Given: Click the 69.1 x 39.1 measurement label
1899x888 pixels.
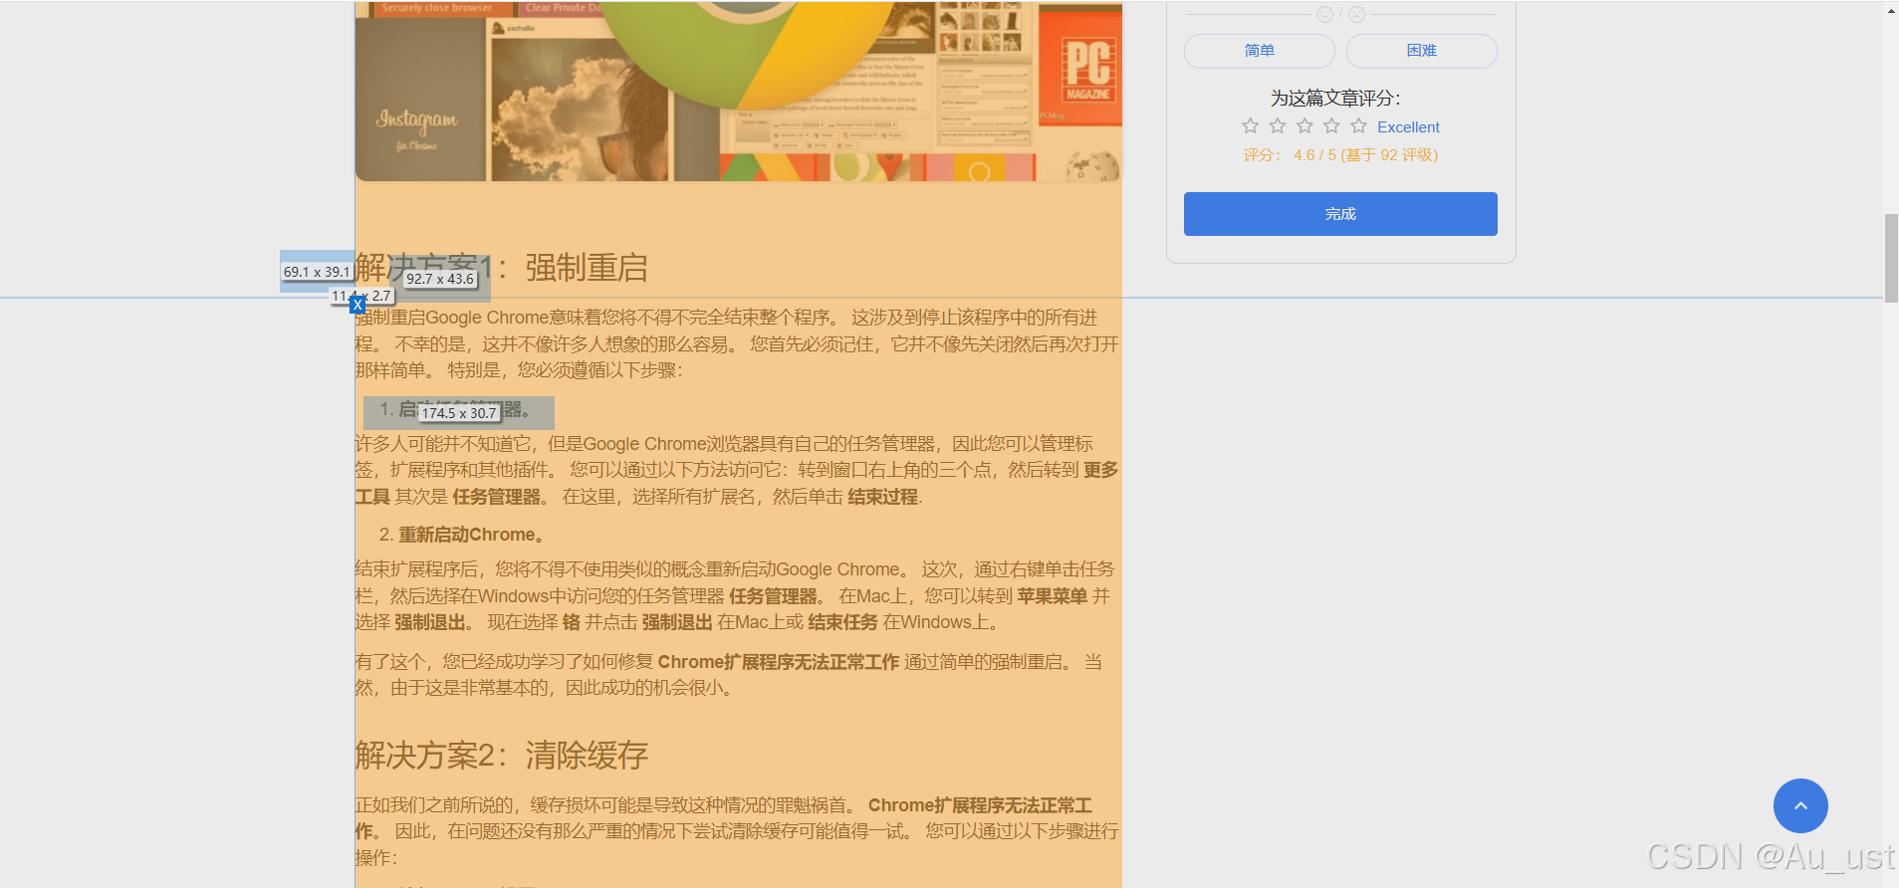Looking at the screenshot, I should (317, 272).
